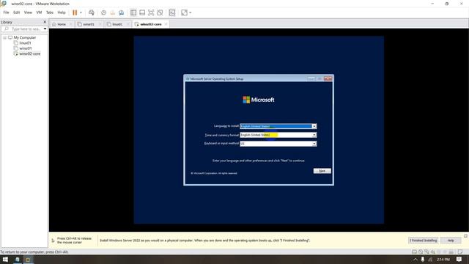Open the View menu
The image size is (469, 264).
coord(28,12)
